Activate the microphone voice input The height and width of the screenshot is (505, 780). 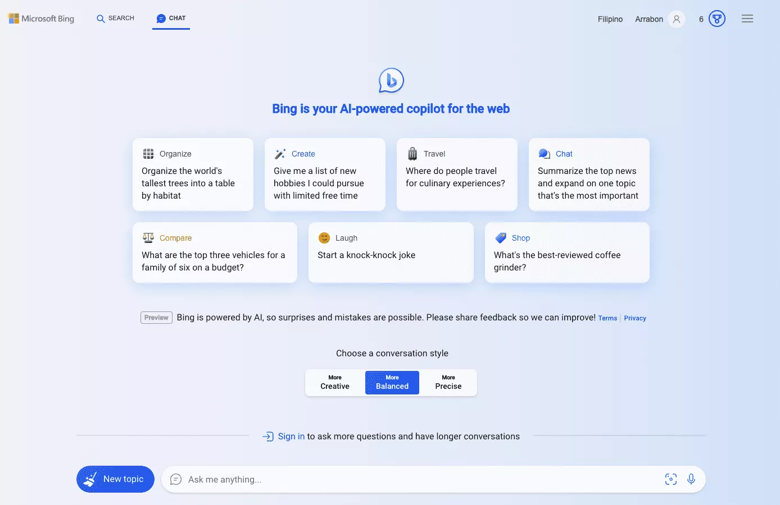click(691, 479)
